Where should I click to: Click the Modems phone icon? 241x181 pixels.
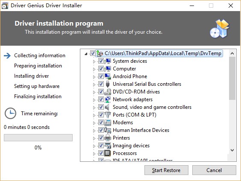click(x=108, y=123)
